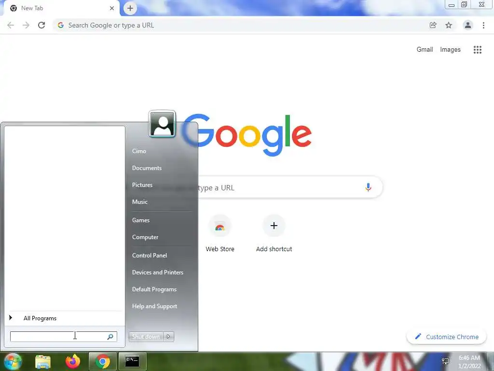Add a new shortcut tile
This screenshot has width=494, height=371.
click(274, 233)
